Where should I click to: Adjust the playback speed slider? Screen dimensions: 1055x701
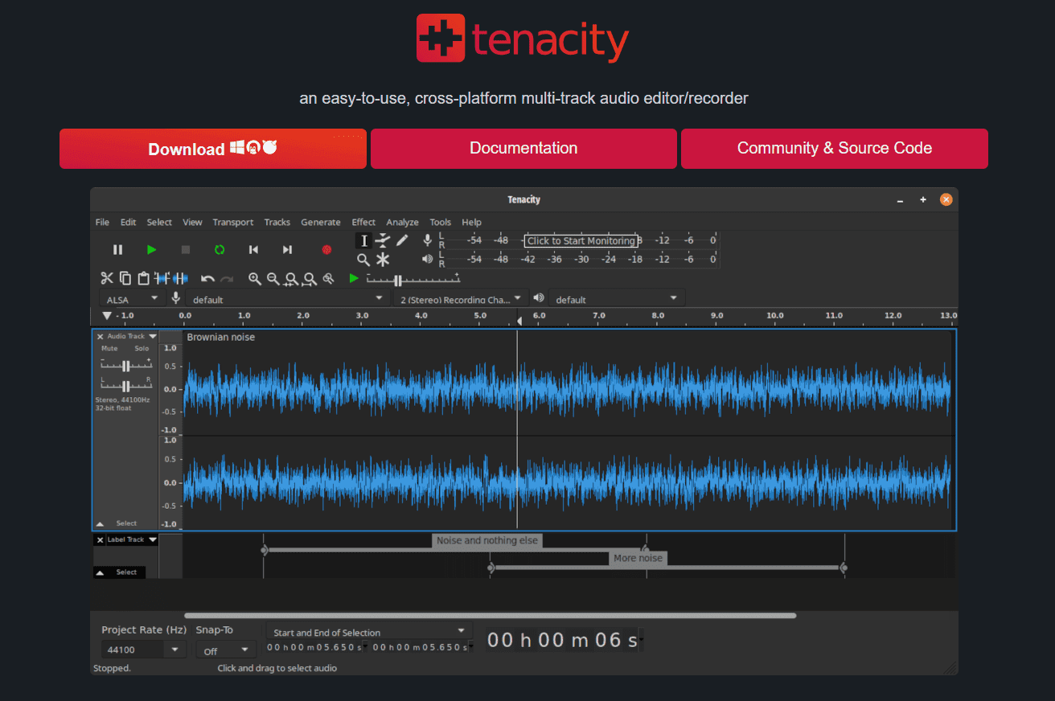(413, 279)
